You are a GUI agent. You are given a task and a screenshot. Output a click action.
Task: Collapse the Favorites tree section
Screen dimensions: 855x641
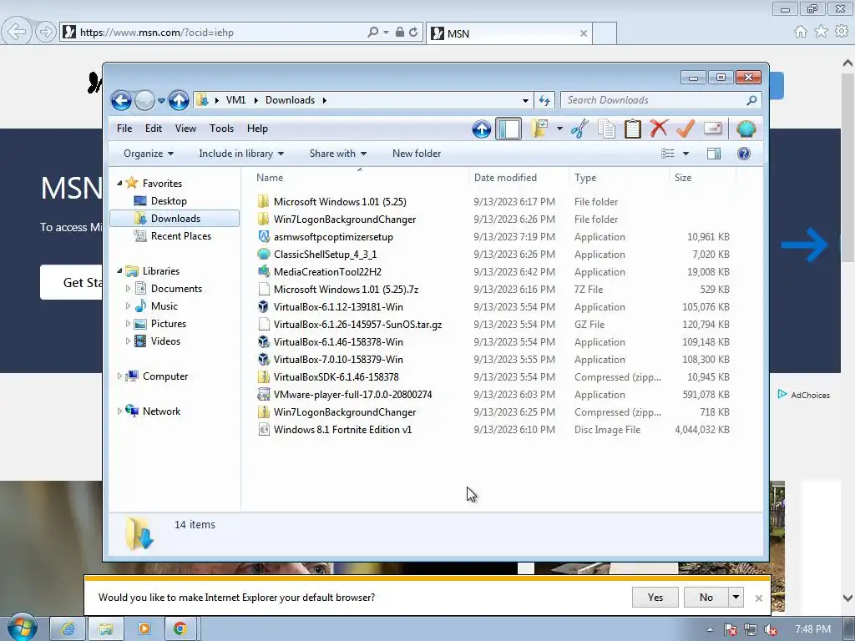pyautogui.click(x=119, y=184)
